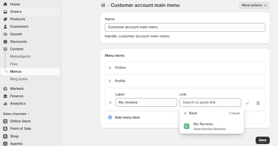Delete the My reviews menu item

(x=258, y=103)
